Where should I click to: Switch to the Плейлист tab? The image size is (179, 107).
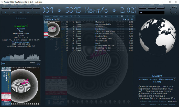pos(143,101)
